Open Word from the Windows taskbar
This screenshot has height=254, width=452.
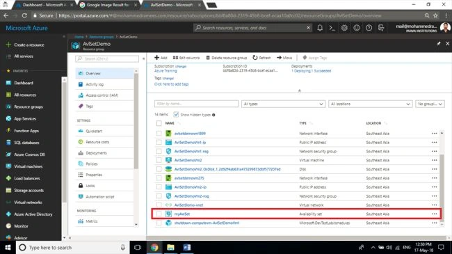[x=187, y=247]
